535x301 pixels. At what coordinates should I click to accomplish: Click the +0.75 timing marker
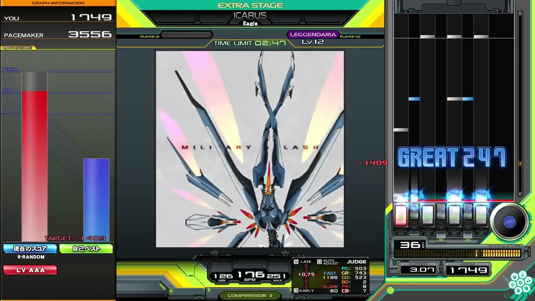306,275
